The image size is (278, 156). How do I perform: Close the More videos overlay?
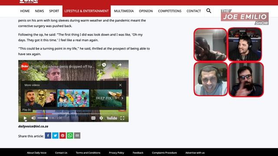point(120,85)
